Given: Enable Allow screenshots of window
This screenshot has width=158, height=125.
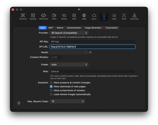Looking at the screenshot, I should coord(51,90).
